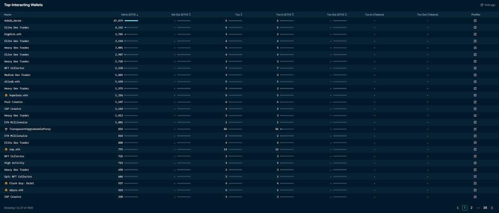Image resolution: width=499 pixels, height=213 pixels.
Task: Sort table by Txs Out (ETH) column
Action: (x=337, y=15)
